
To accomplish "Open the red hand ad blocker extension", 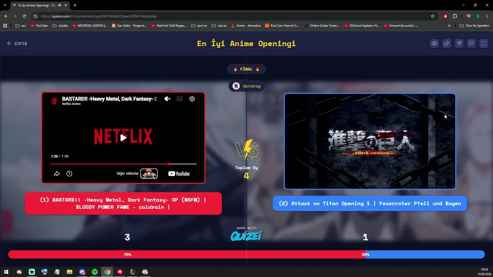I will click(x=445, y=16).
